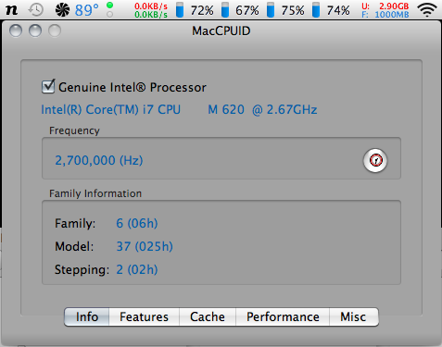Click the fan speed icon in menu bar
The width and height of the screenshot is (442, 347).
point(62,10)
